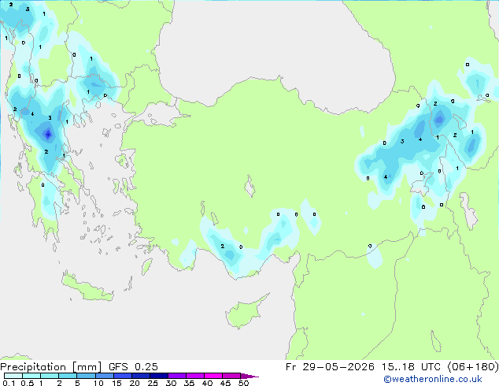Viewport: 499px width, 386px height.
Task: Click the darkest blue rain peak over Greece
Action: (x=48, y=134)
